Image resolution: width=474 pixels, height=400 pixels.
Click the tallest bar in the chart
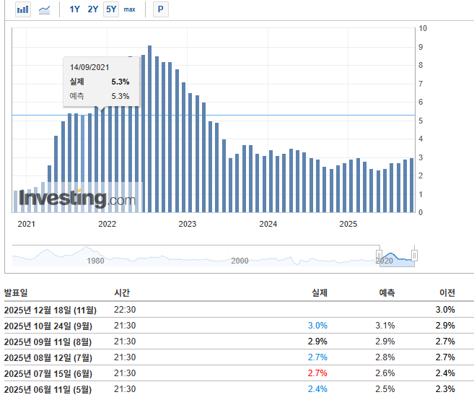(149, 130)
